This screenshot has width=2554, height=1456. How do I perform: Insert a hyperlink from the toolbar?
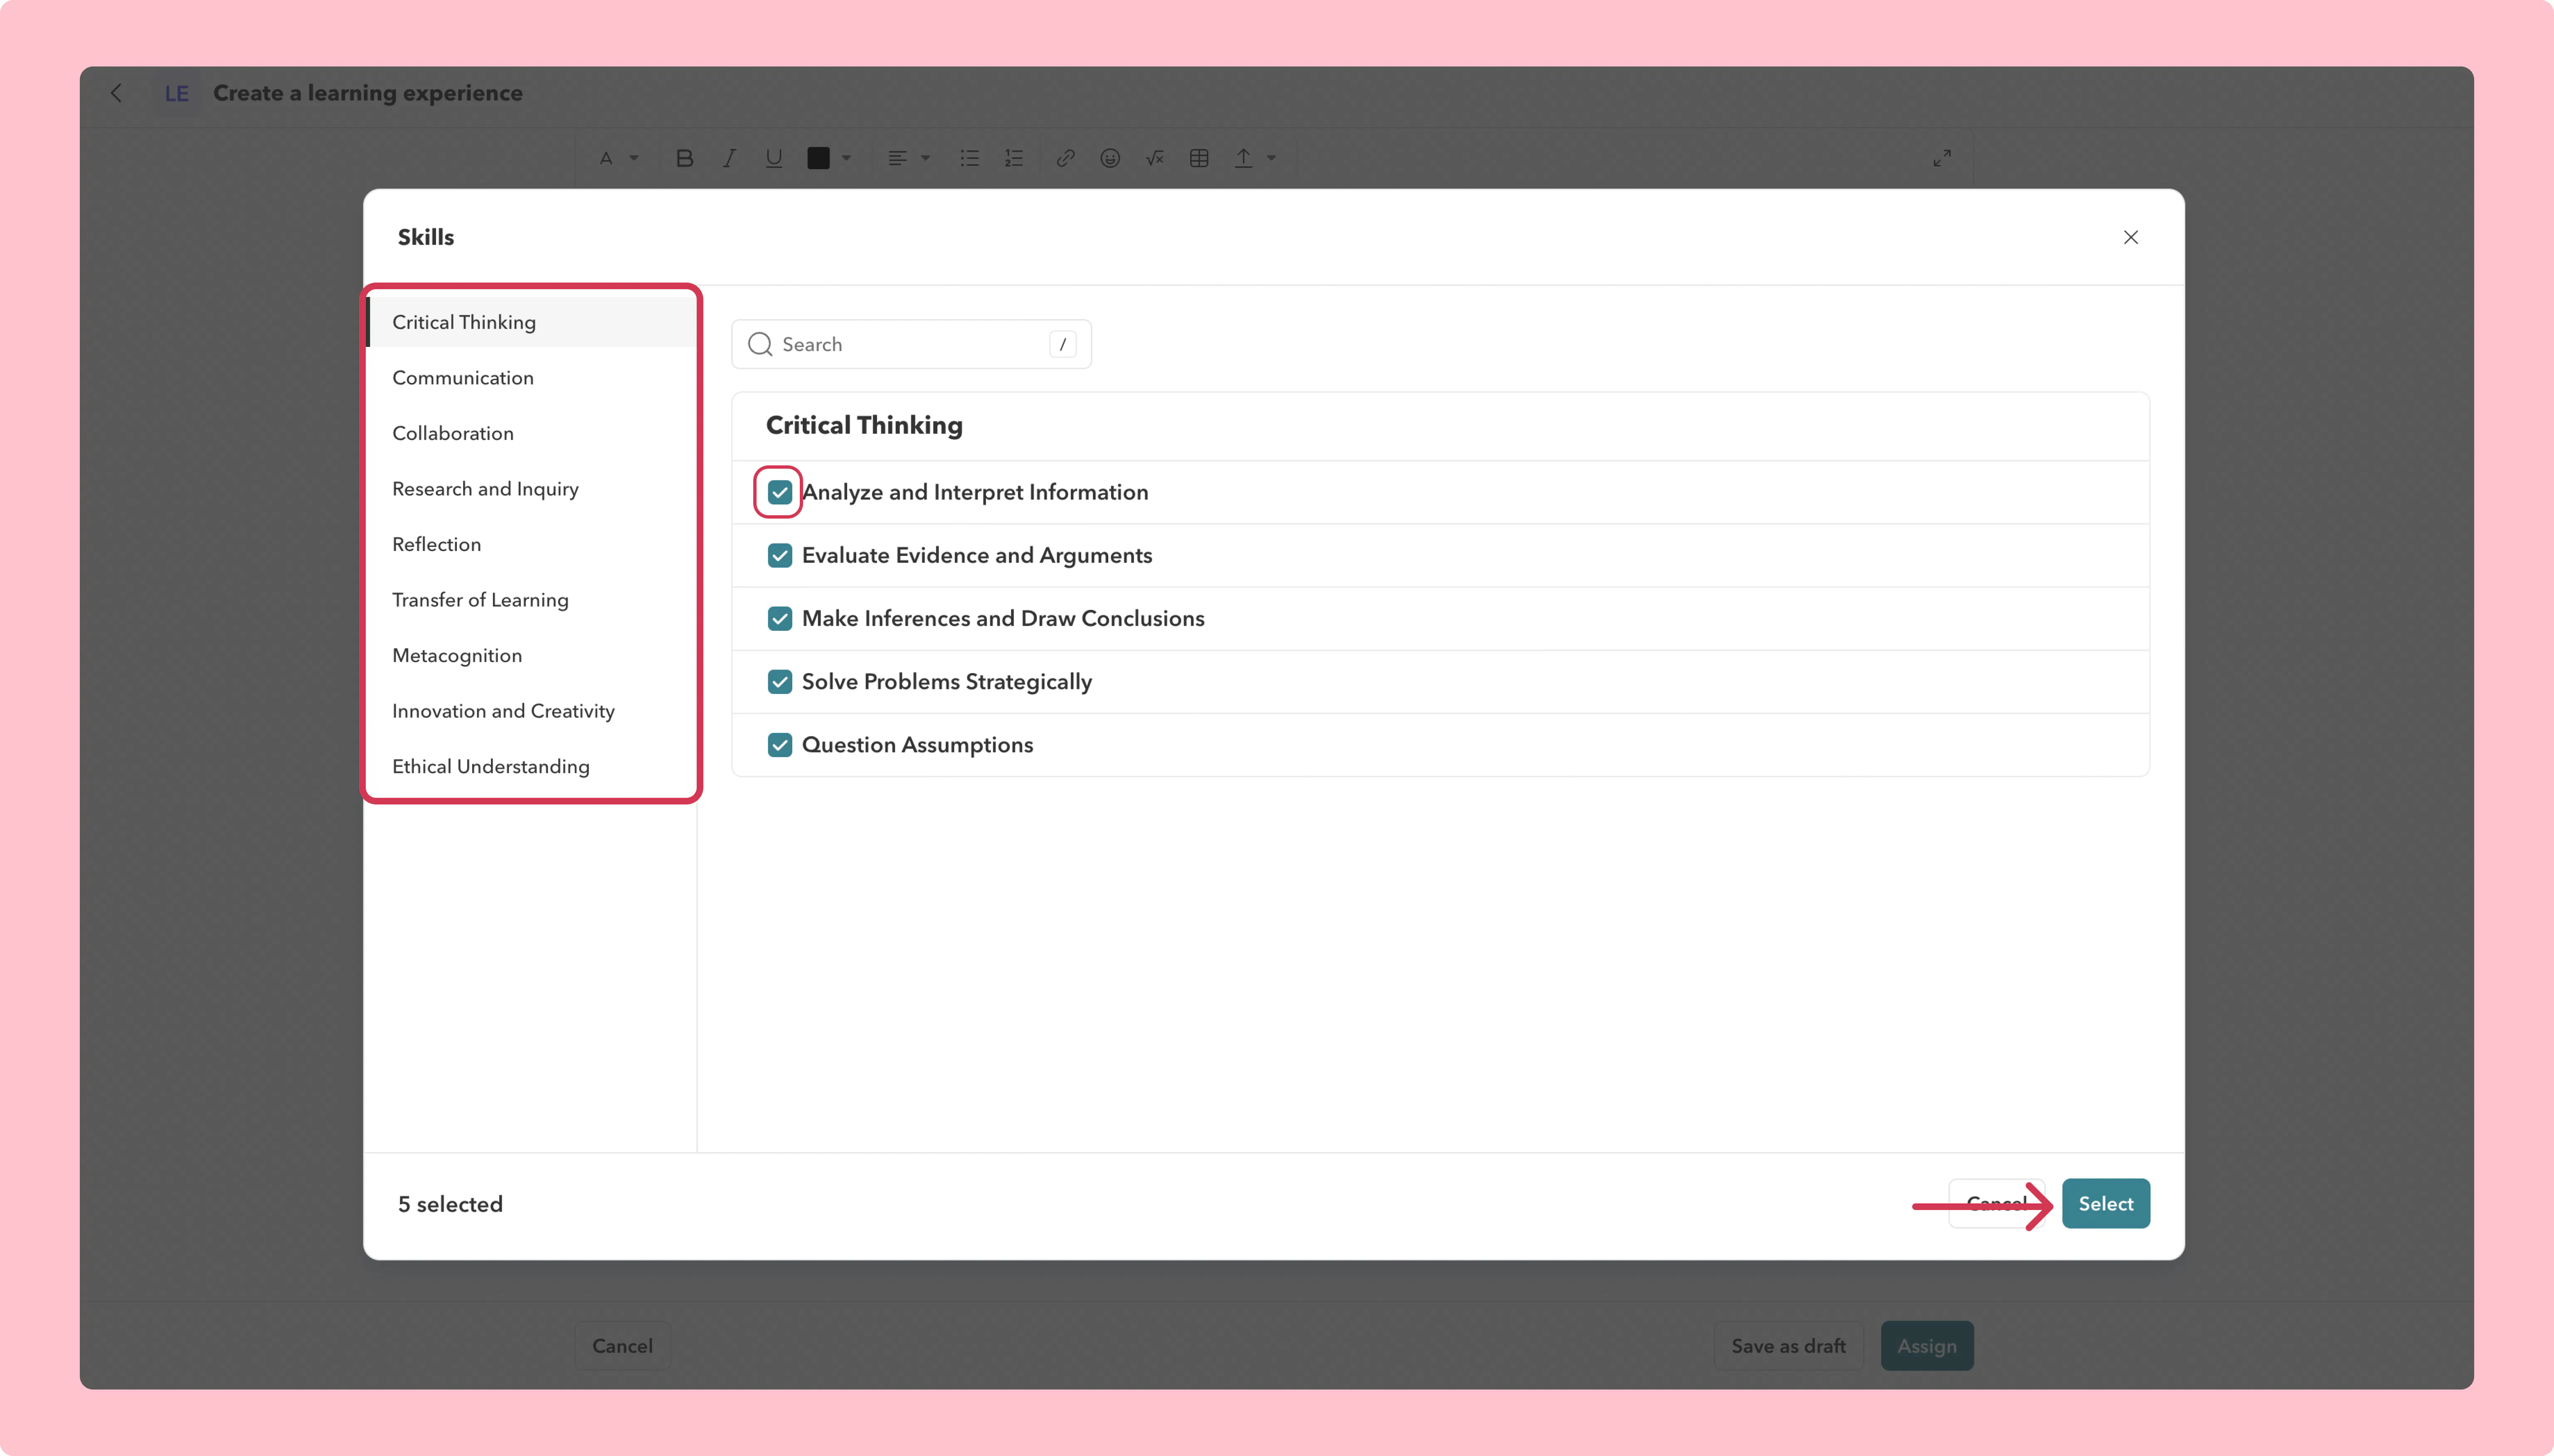coord(1065,158)
